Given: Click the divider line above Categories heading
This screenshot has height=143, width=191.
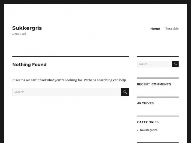Looking at the screenshot, I should [x=158, y=116].
